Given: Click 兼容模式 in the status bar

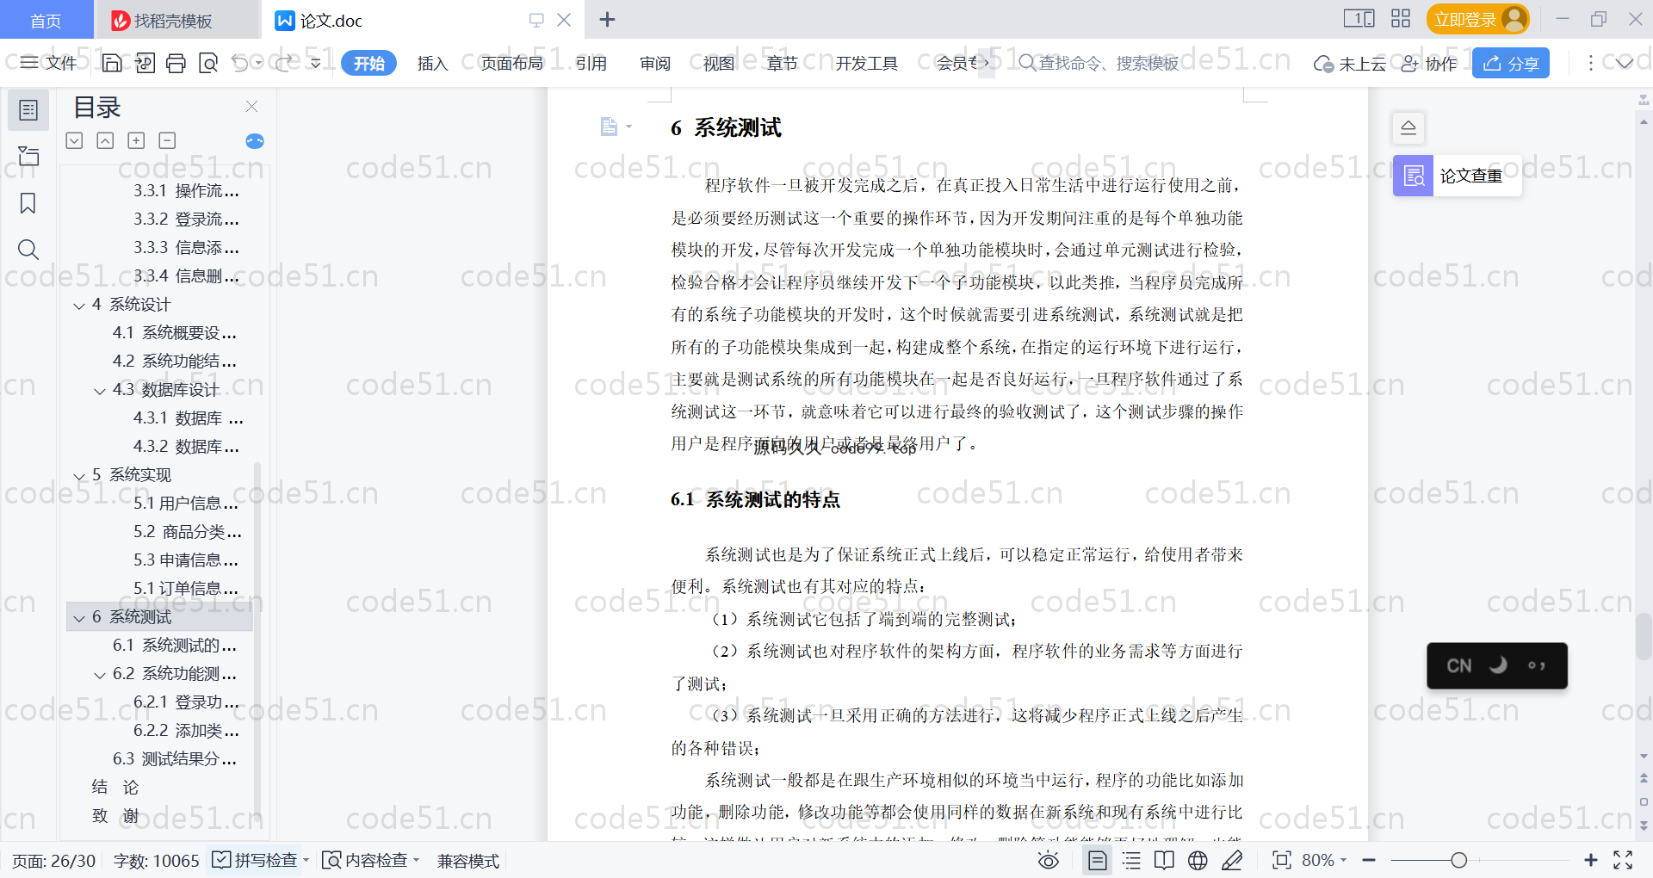Looking at the screenshot, I should 468,860.
